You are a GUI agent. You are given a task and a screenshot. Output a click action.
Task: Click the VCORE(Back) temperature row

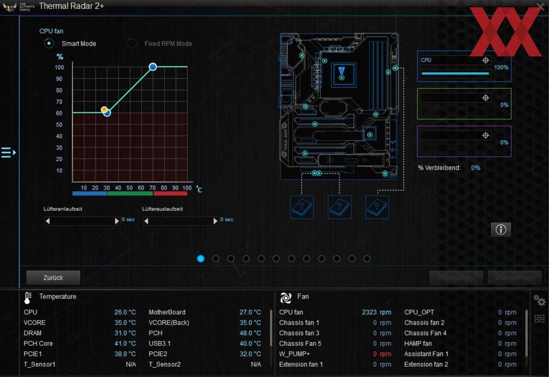[x=205, y=323]
